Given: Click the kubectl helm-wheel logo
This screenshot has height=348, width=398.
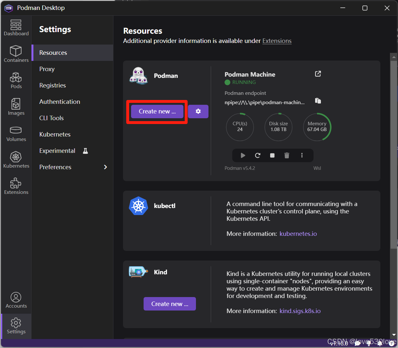Looking at the screenshot, I should (138, 206).
